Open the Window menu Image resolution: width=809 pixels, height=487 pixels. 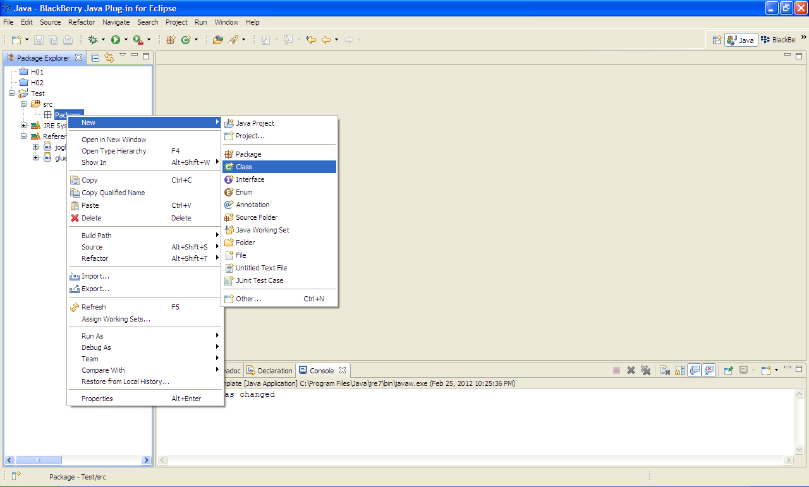(226, 22)
